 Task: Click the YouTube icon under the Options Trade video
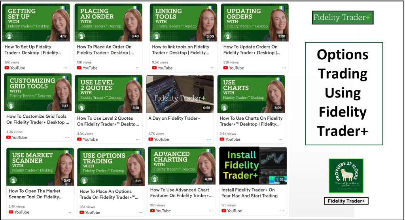82,212
